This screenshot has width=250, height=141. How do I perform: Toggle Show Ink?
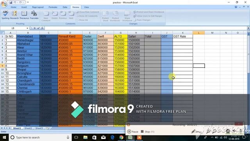pyautogui.click(x=82, y=20)
